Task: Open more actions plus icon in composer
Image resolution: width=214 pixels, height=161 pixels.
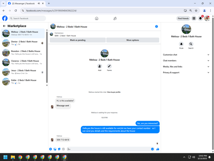Action: [51, 149]
